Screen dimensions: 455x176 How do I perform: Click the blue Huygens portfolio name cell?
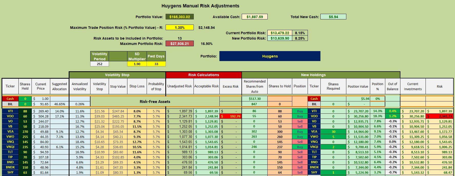tap(270, 56)
